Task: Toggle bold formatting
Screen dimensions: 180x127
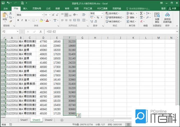Action: pyautogui.click(x=18, y=20)
